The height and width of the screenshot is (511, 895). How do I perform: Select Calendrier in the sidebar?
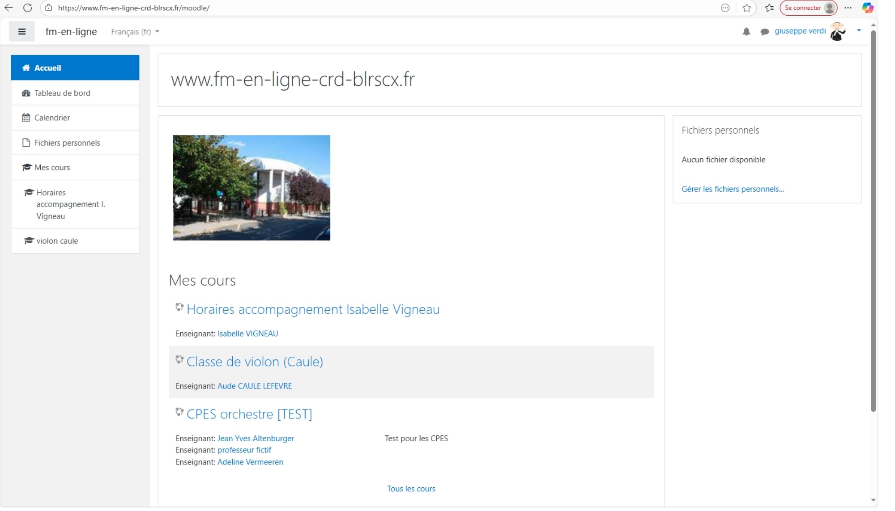click(52, 118)
